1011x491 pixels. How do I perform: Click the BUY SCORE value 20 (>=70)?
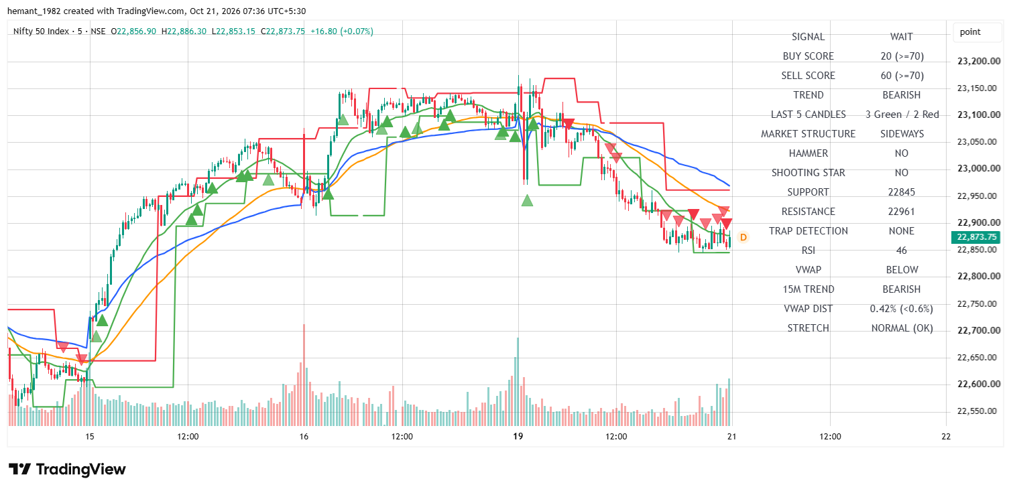coord(902,56)
